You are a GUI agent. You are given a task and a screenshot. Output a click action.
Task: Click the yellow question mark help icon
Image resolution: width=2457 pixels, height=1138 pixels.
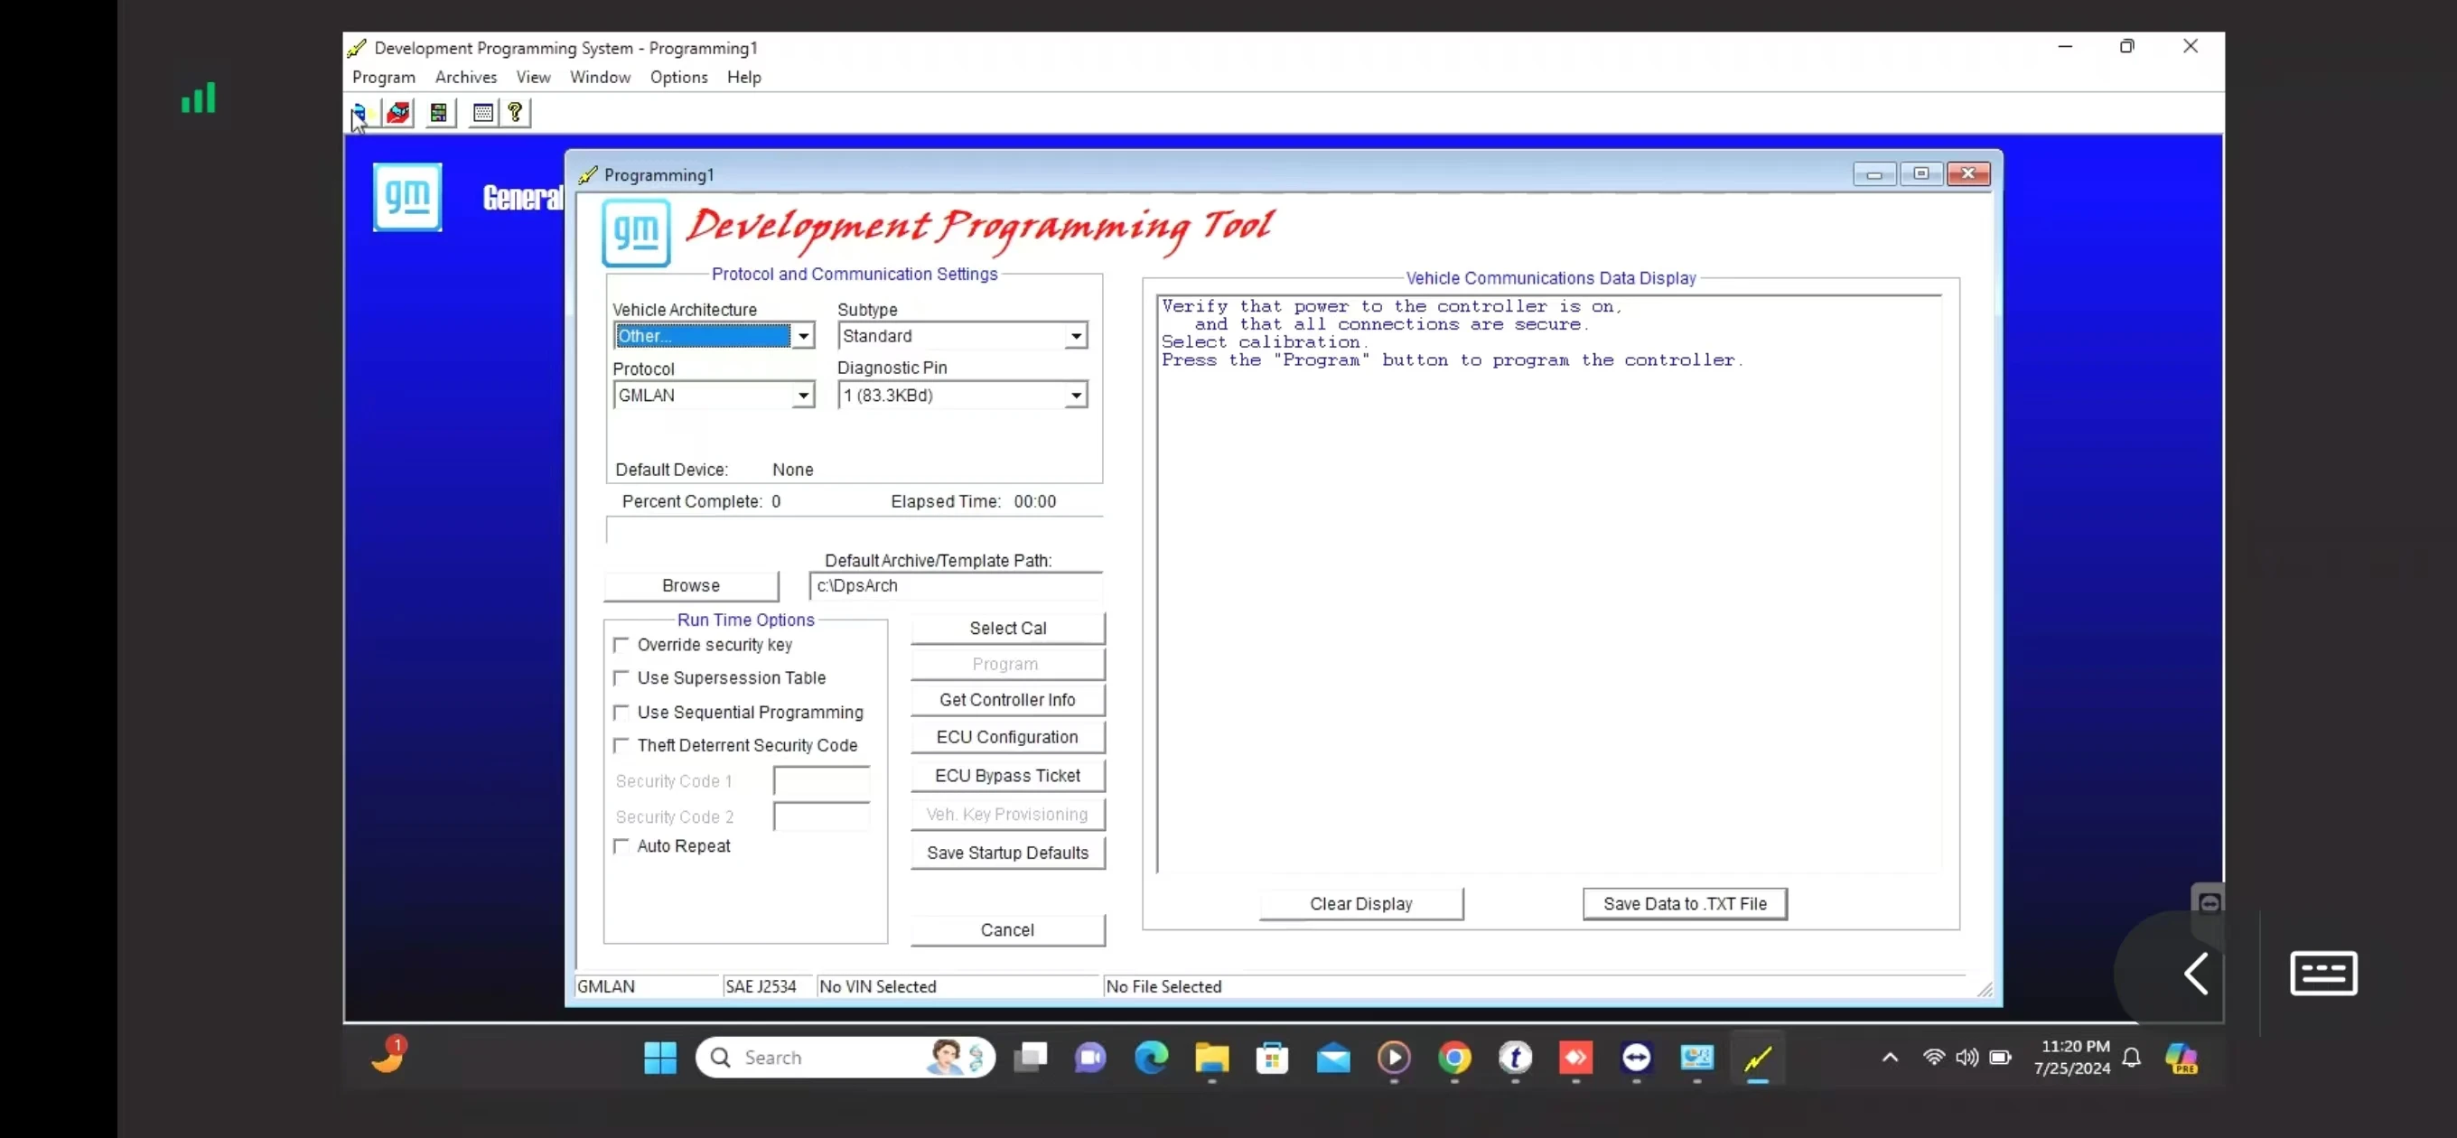(515, 114)
